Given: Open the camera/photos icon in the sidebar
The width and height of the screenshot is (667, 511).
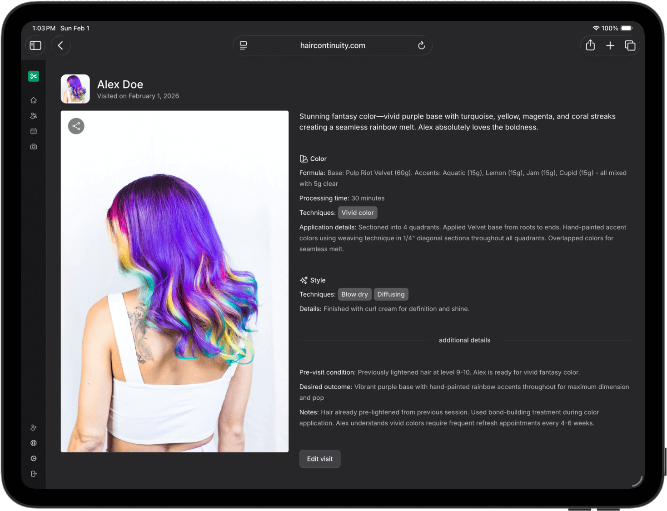Looking at the screenshot, I should coord(34,146).
